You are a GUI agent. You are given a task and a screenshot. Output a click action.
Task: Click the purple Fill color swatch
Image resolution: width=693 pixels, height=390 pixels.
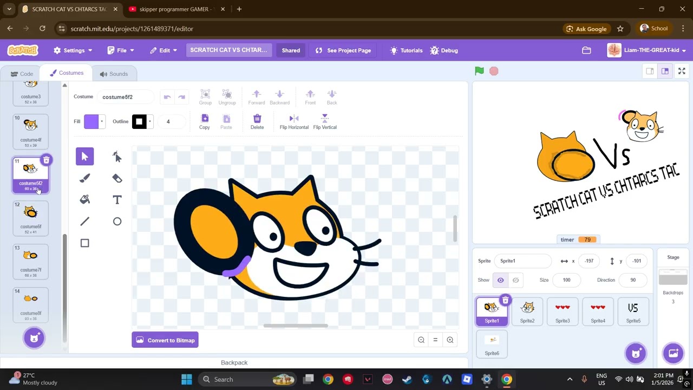pos(91,121)
